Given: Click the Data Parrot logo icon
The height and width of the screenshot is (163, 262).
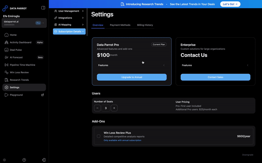Looking at the screenshot, I should click(5, 8).
